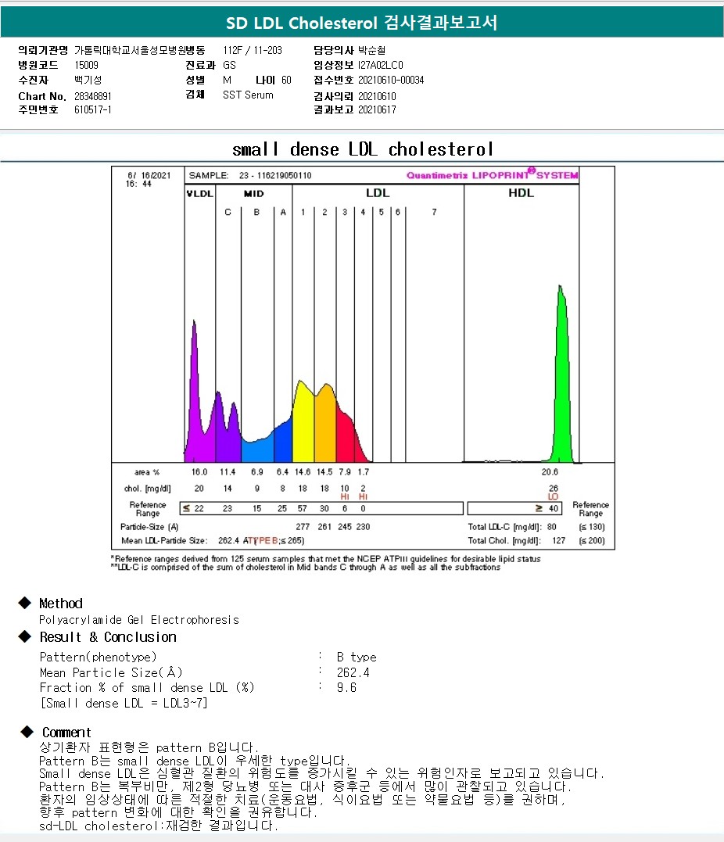724x842 pixels.
Task: Click the HI flag under LDL-3 value 10
Action: pos(345,497)
